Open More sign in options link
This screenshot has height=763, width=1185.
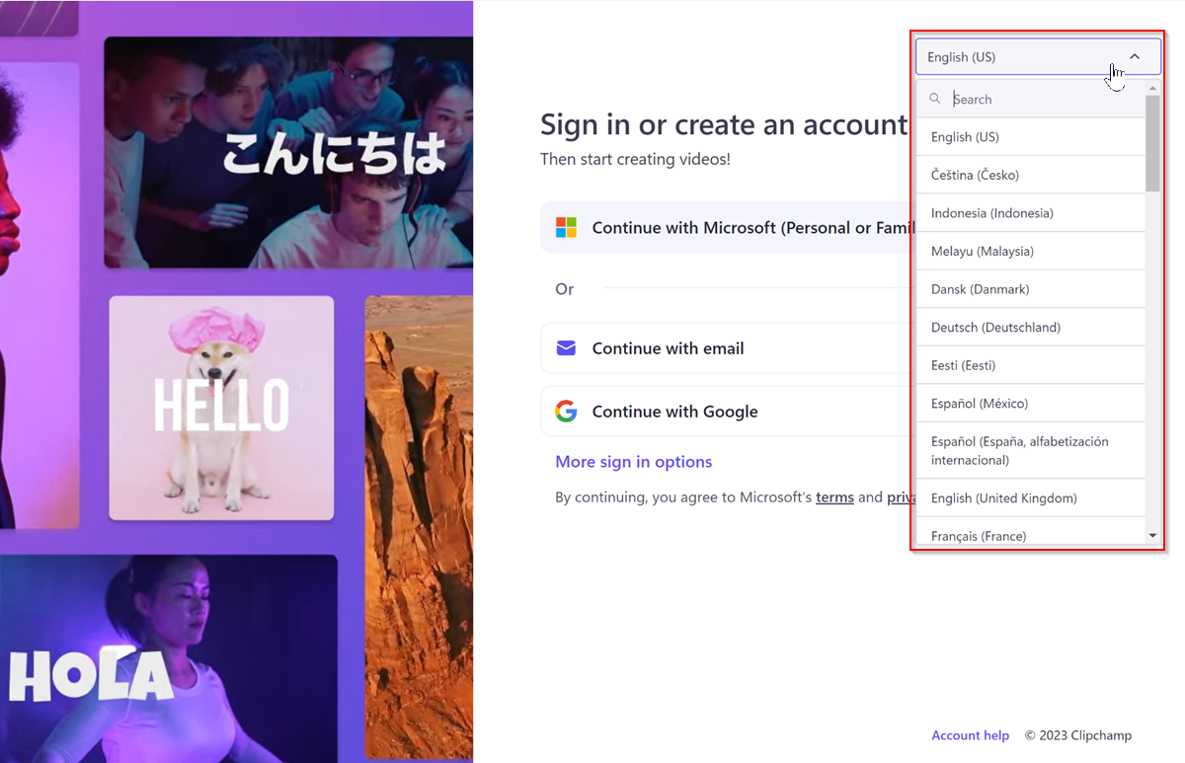tap(633, 462)
